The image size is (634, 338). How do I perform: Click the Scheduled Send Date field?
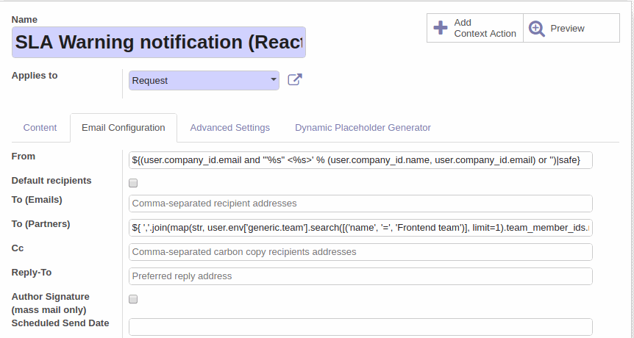pos(360,327)
